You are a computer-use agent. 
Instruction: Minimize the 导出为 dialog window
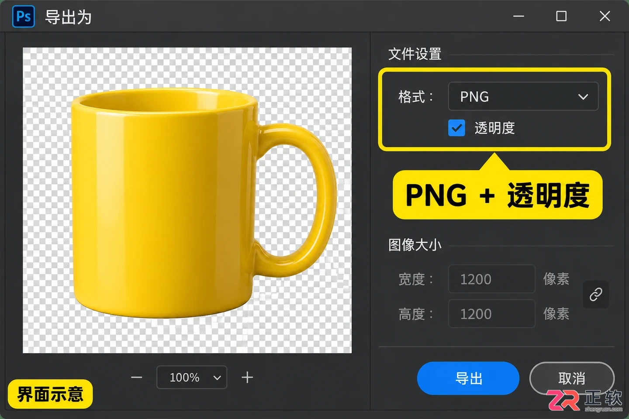pyautogui.click(x=518, y=17)
